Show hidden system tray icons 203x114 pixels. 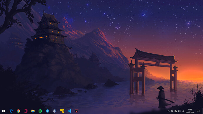(x=169, y=111)
